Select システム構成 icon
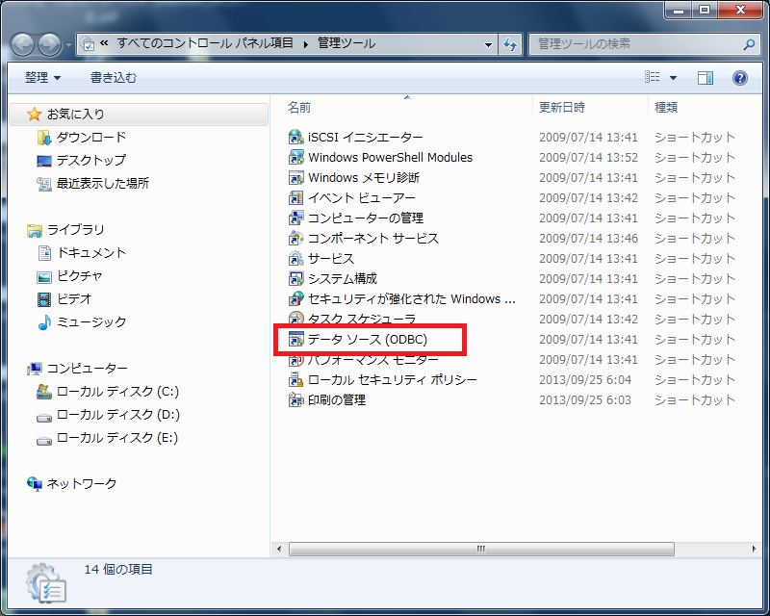This screenshot has height=616, width=770. (x=295, y=278)
